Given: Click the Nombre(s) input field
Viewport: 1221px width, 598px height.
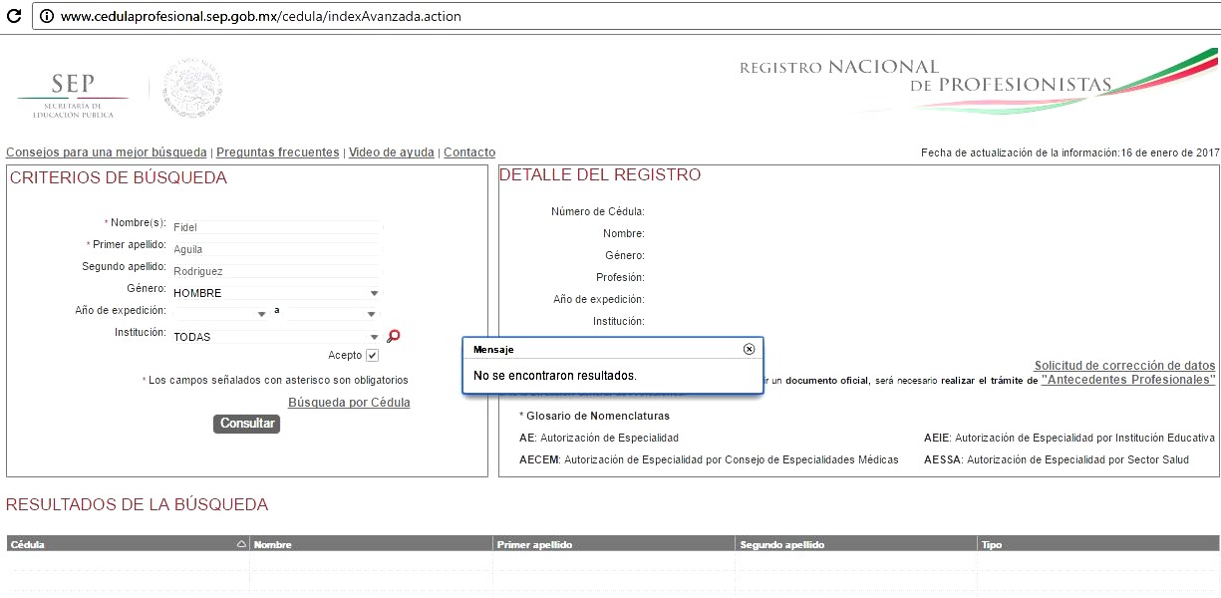Looking at the screenshot, I should 276,227.
